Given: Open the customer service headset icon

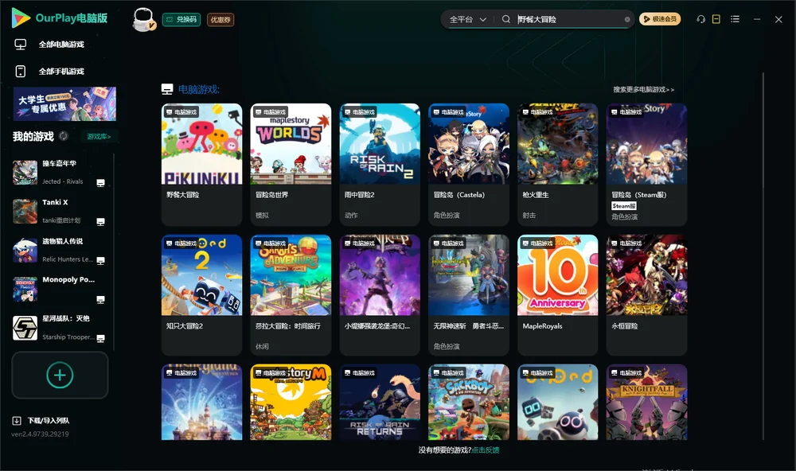Looking at the screenshot, I should 701,19.
